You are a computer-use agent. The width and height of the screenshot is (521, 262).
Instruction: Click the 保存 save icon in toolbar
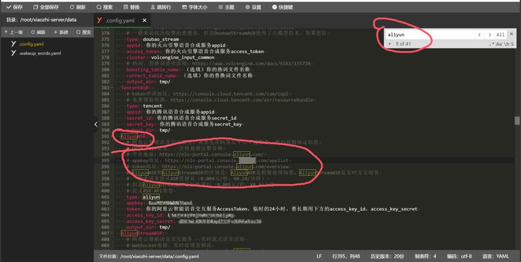(15, 7)
